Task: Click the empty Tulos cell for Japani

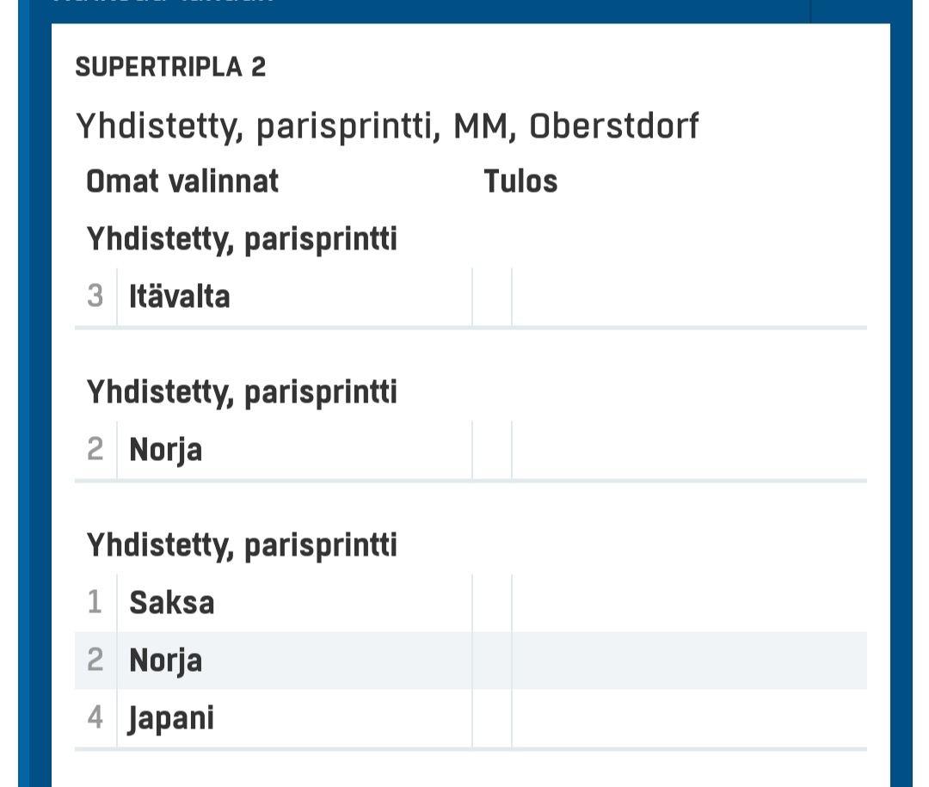Action: [688, 718]
